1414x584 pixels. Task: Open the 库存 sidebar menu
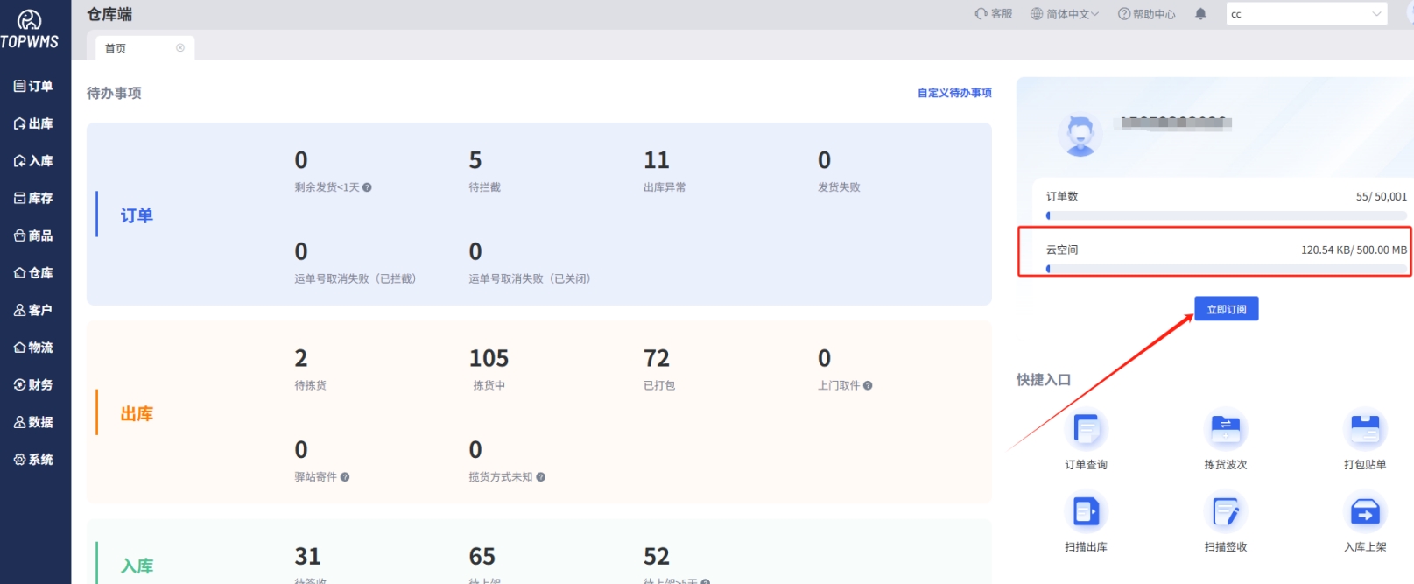coord(34,198)
